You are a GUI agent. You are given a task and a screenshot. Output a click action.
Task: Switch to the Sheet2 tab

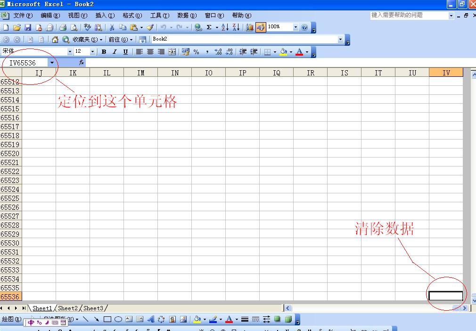point(68,308)
